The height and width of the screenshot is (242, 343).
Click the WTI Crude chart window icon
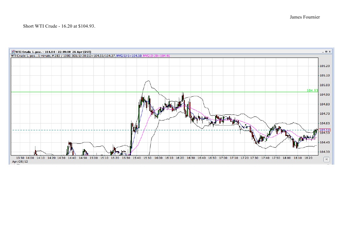(x=13, y=52)
